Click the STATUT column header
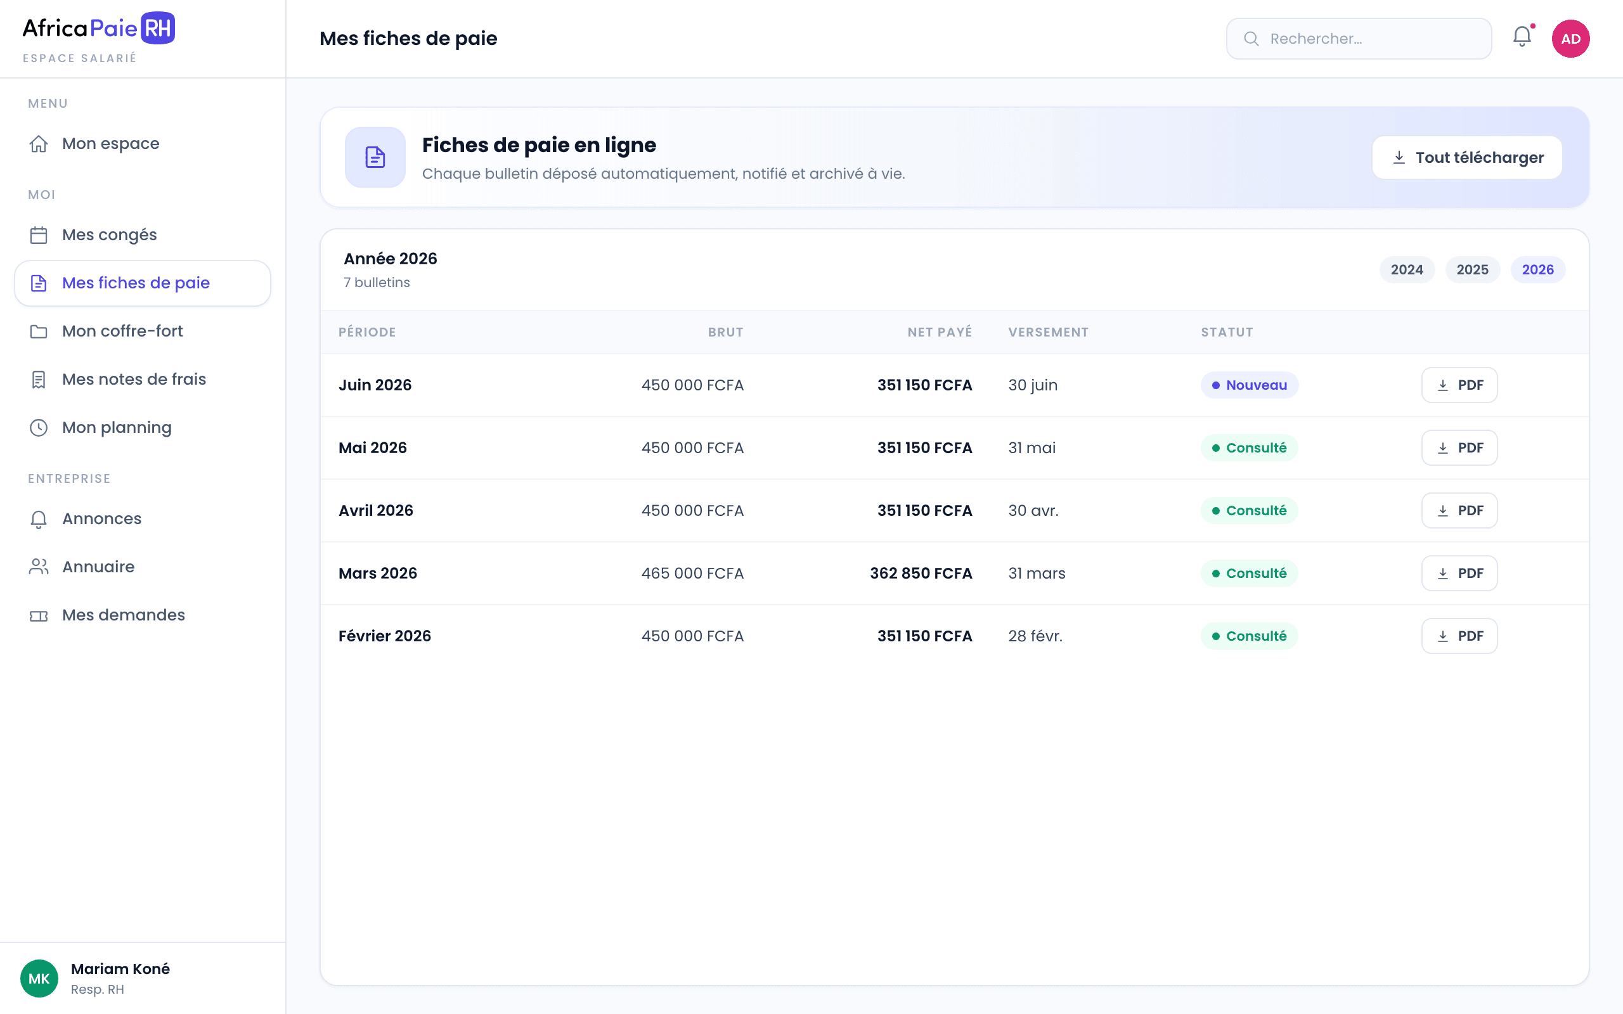 (x=1227, y=332)
